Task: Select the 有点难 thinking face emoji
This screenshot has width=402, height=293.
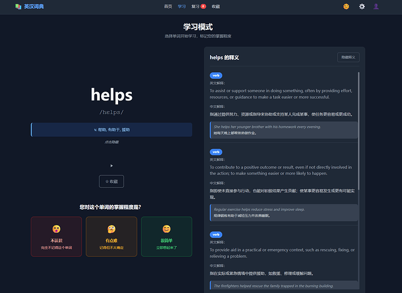Action: click(x=112, y=229)
